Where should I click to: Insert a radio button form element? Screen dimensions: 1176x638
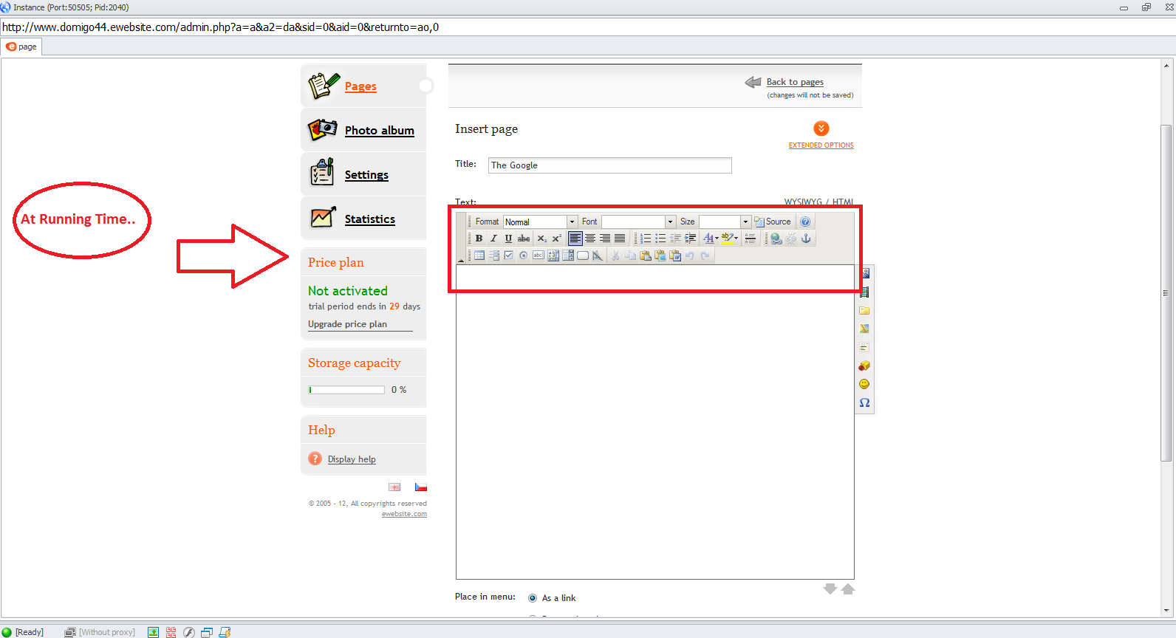tap(524, 255)
